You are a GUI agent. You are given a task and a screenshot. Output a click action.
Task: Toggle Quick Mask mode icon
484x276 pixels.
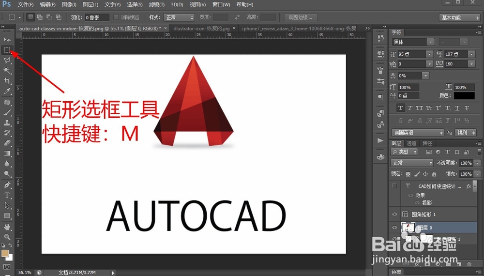[7, 266]
